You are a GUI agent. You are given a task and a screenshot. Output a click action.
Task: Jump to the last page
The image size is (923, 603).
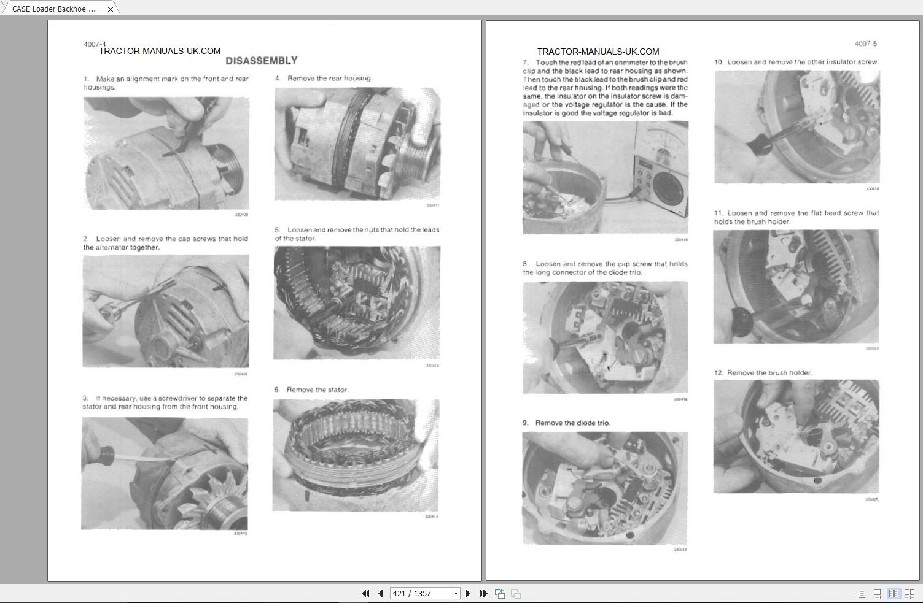483,593
